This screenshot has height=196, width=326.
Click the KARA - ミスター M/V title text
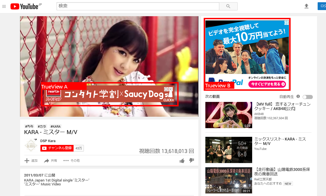coord(51,132)
